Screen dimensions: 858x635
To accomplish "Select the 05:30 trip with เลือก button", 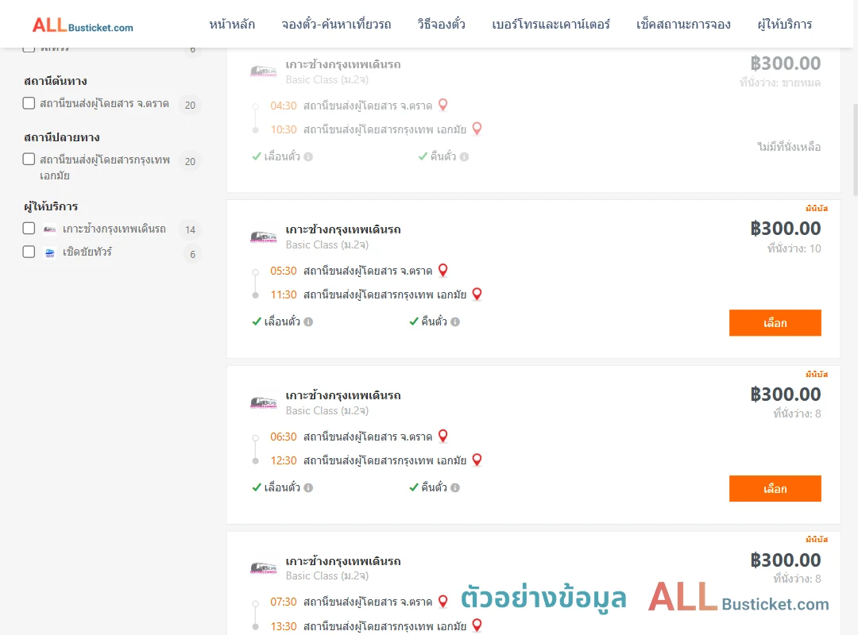I will [x=775, y=323].
